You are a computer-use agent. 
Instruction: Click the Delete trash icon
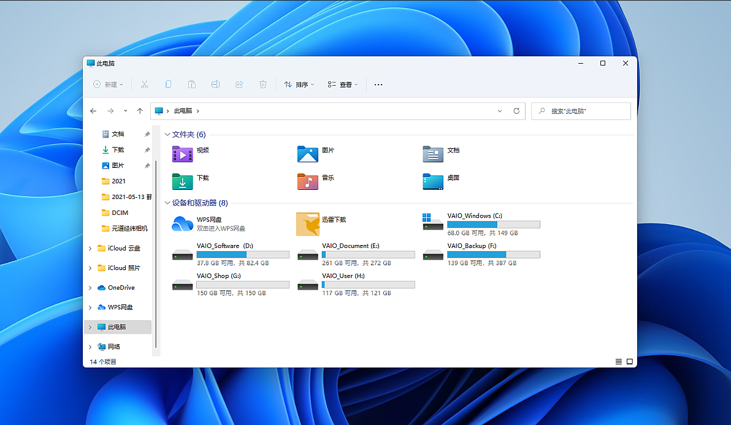click(263, 85)
